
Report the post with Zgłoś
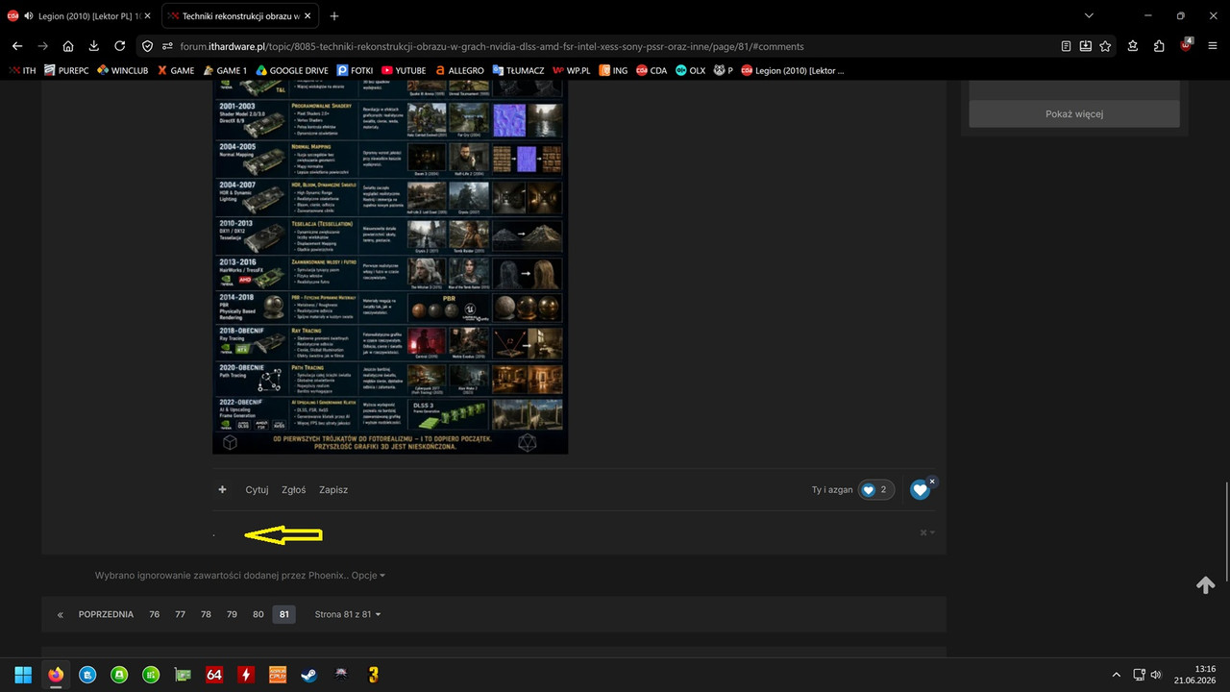[293, 490]
